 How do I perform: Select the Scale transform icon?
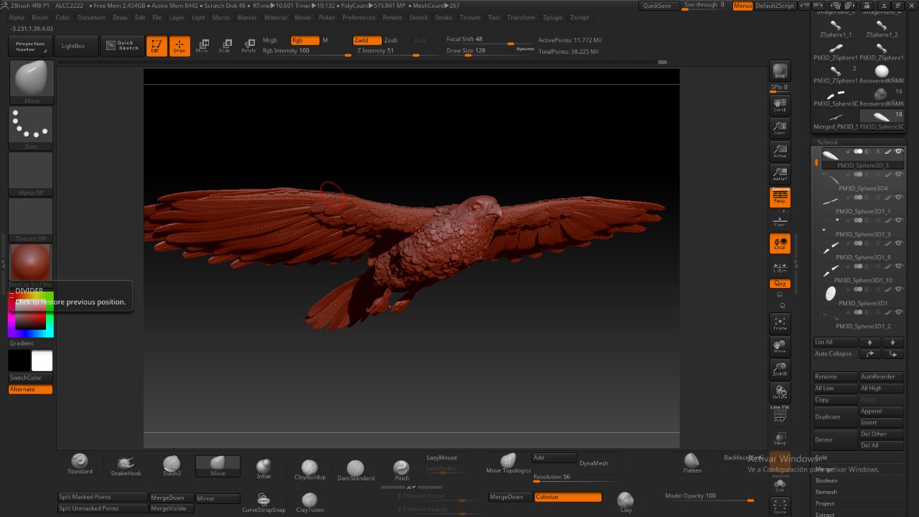tap(225, 46)
